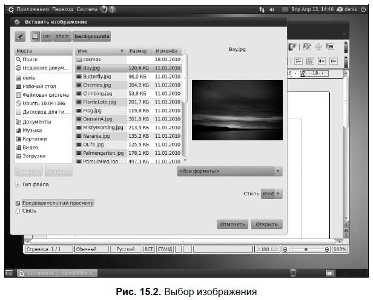Select the cosmos folder
The image size is (373, 300).
pos(128,59)
